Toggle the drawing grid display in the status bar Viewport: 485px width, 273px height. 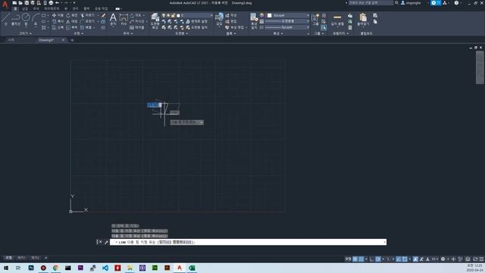[355, 259]
